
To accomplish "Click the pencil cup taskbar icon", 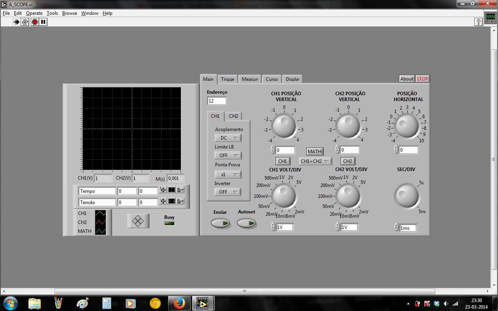I will [58, 303].
